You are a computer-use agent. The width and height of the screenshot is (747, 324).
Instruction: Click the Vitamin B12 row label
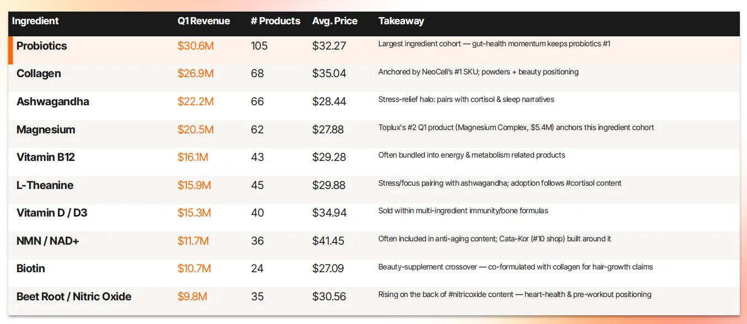[46, 158]
